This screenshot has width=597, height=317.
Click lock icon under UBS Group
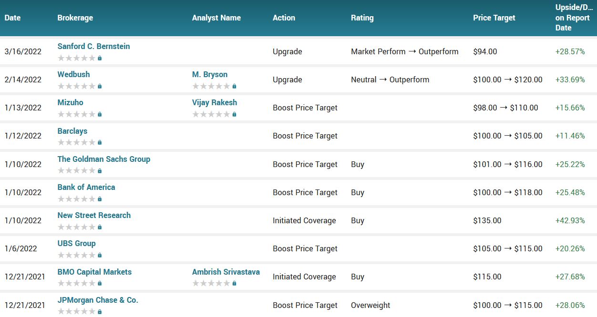coord(100,255)
